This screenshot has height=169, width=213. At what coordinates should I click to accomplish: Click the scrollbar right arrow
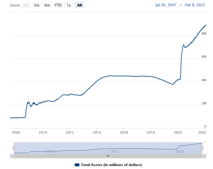pyautogui.click(x=204, y=156)
